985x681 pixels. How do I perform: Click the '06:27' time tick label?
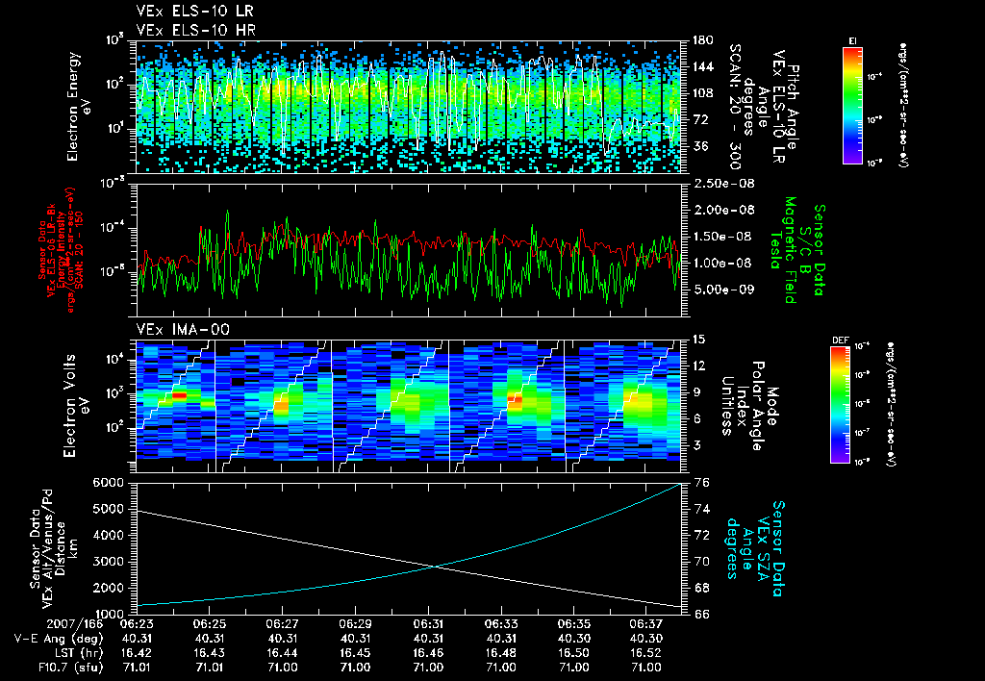click(x=282, y=624)
